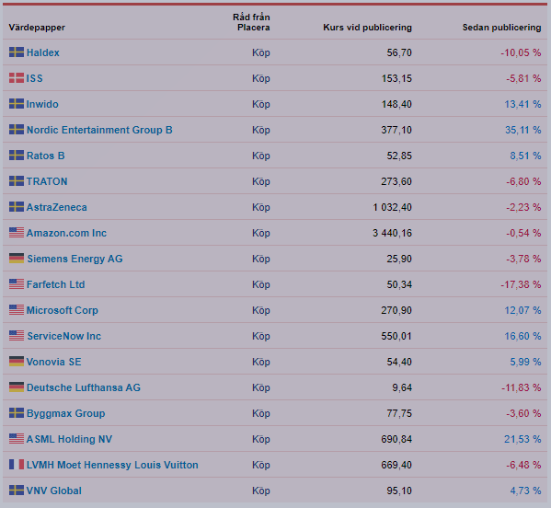Click the German flag beside Vonovia SE
Image resolution: width=551 pixels, height=508 pixels.
coord(17,362)
